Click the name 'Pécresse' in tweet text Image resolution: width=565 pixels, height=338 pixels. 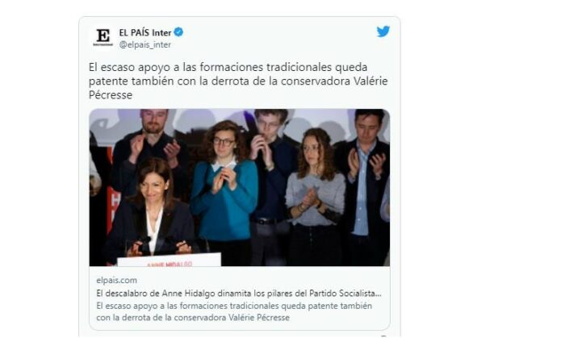click(x=111, y=95)
